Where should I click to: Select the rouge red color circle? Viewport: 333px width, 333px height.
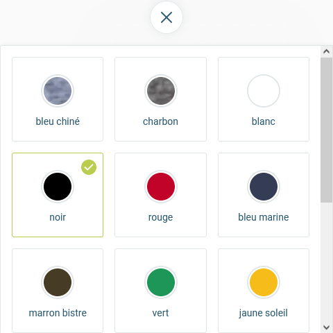[161, 187]
